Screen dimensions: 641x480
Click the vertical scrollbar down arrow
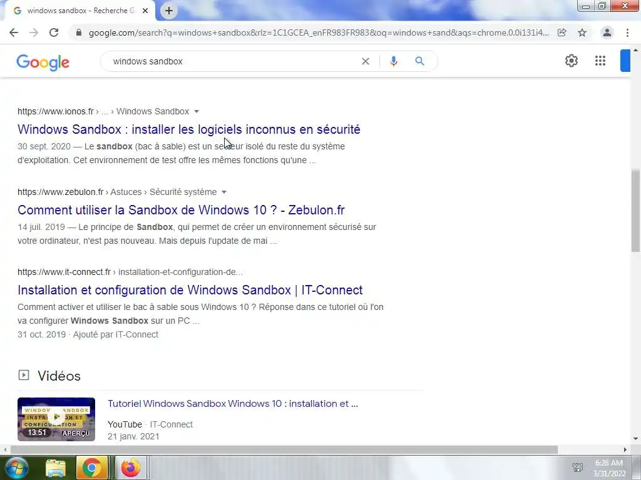coord(635,439)
